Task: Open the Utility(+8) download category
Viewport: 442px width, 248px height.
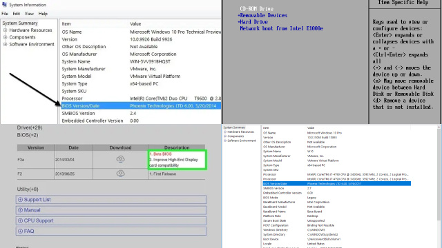Action: (28, 189)
